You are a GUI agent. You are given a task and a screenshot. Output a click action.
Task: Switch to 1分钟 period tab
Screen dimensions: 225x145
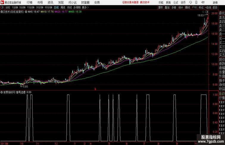click(x=15, y=7)
